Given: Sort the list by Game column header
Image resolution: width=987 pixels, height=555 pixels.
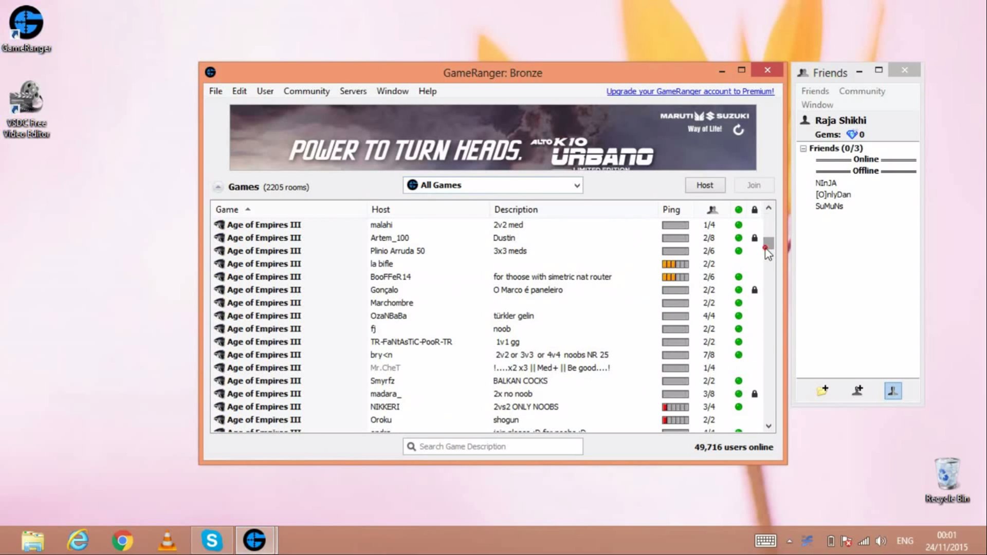Looking at the screenshot, I should [227, 210].
